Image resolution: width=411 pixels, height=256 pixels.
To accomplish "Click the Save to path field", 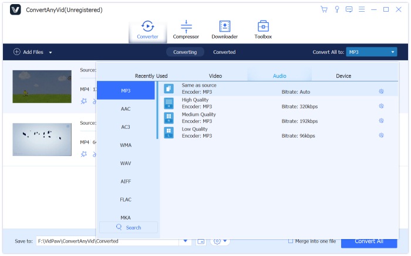I will click(107, 241).
